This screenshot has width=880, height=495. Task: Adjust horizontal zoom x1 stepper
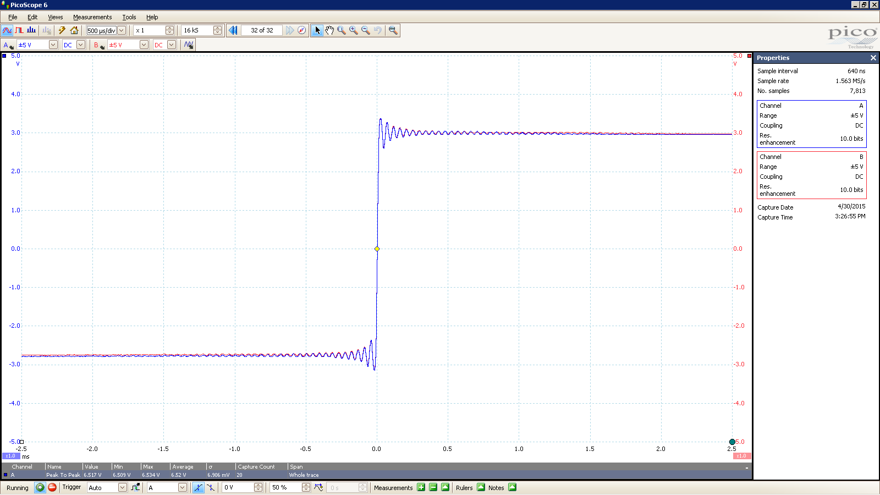[169, 30]
